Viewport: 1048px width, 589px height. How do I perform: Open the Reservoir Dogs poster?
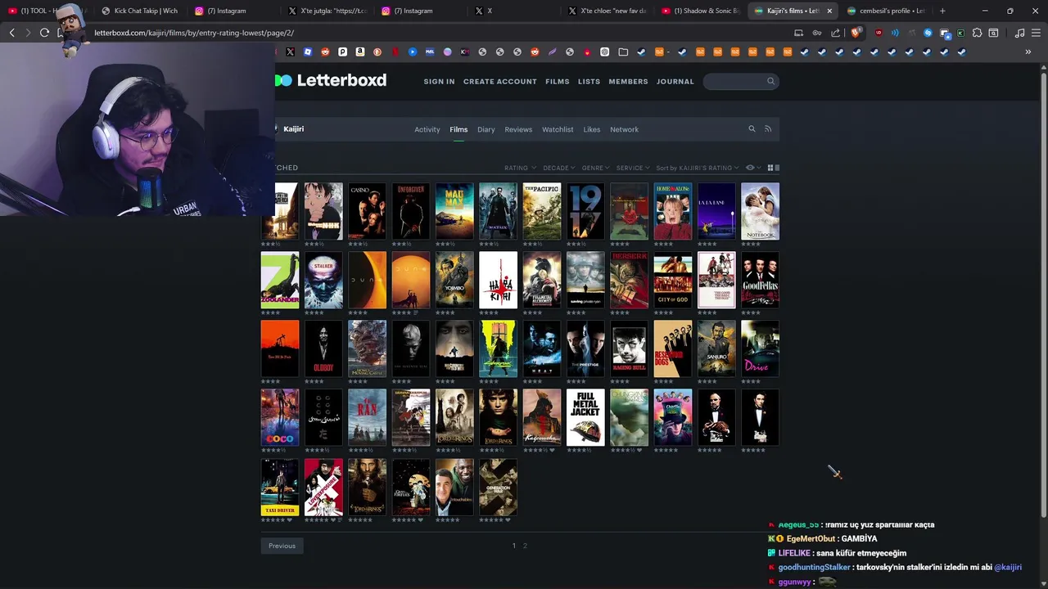[673, 348]
